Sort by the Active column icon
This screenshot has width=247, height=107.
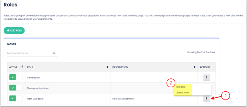[22, 67]
